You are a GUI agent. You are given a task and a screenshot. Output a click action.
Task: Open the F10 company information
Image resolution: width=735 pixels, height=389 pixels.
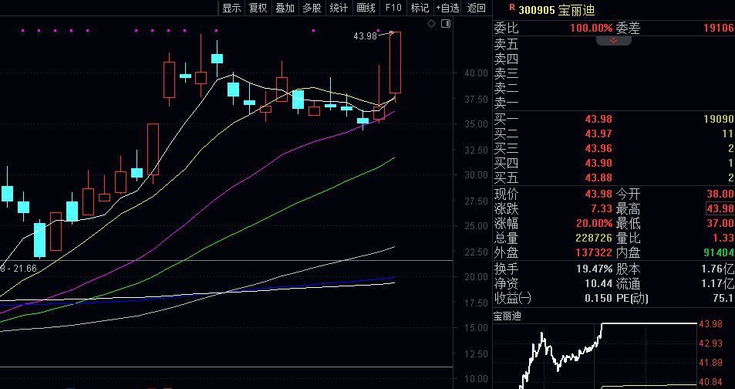pos(393,8)
